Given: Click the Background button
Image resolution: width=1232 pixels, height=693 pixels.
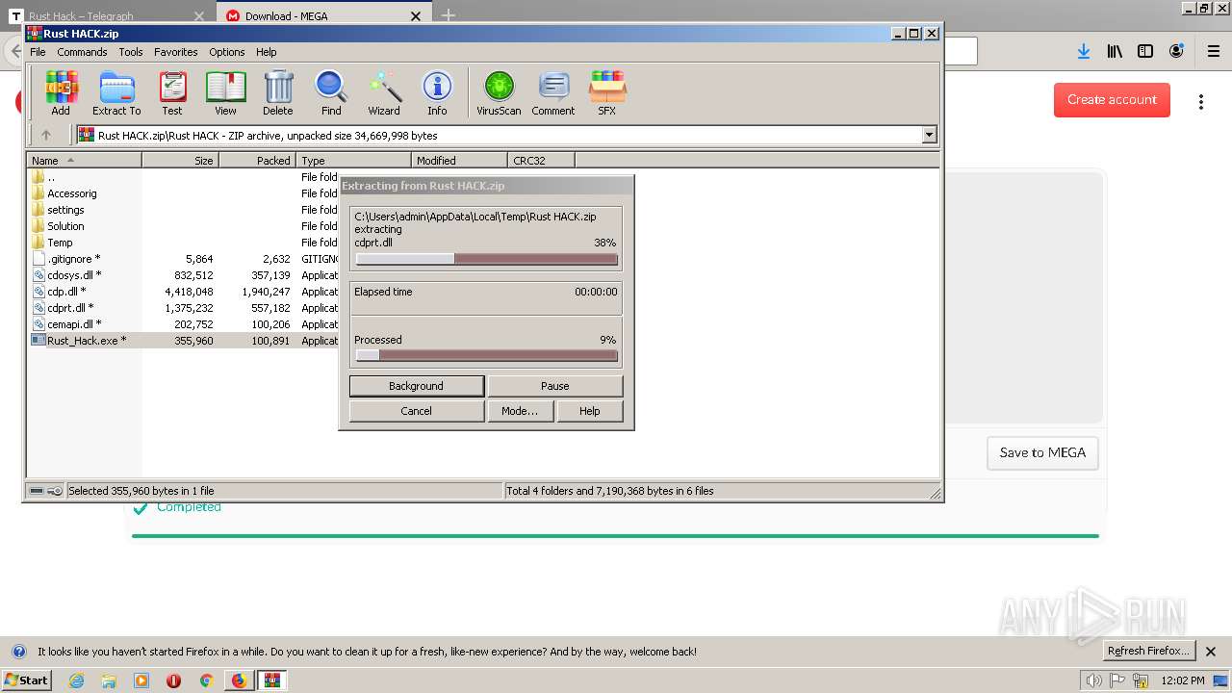Looking at the screenshot, I should pos(416,386).
